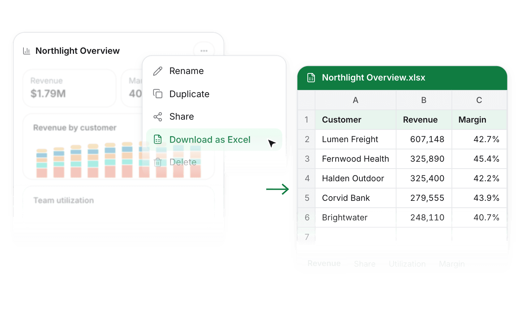
Task: Click the Share nodes icon
Action: coord(158,117)
